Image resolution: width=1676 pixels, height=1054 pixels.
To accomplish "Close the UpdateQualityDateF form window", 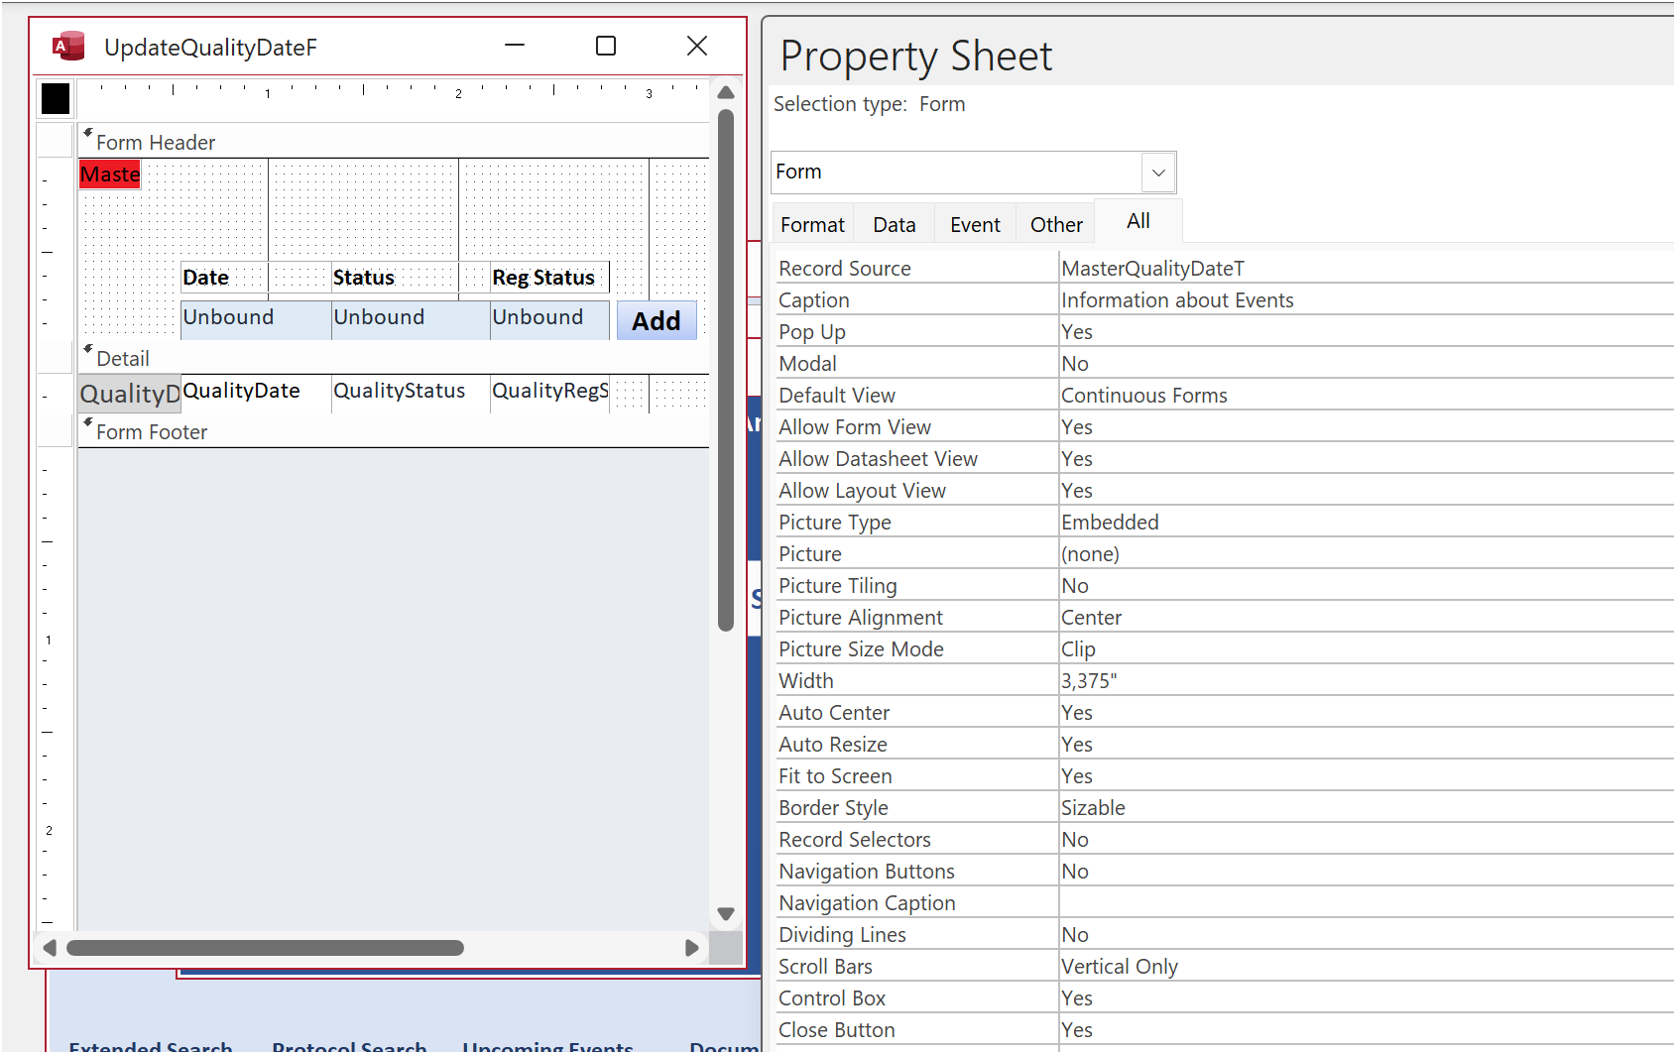I will click(697, 47).
